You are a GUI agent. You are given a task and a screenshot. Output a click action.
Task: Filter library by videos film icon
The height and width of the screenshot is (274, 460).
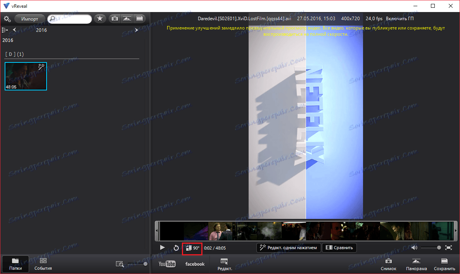pyautogui.click(x=140, y=19)
